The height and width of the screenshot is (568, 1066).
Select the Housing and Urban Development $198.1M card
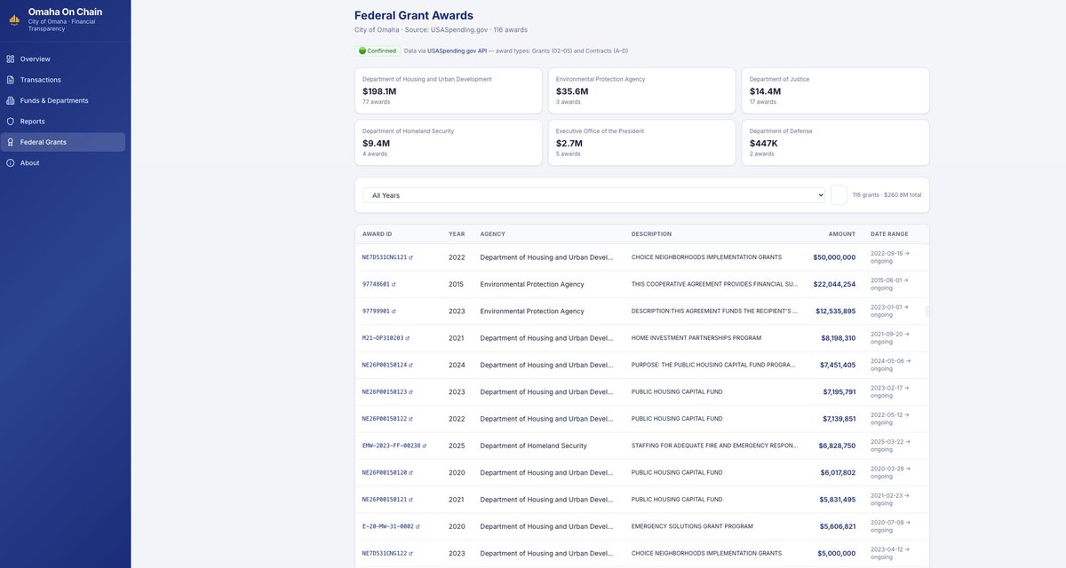[x=449, y=91]
